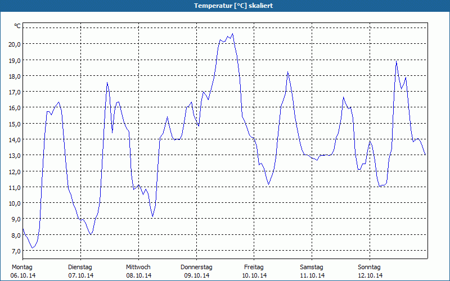Click the Mittwoch day label

[138, 268]
